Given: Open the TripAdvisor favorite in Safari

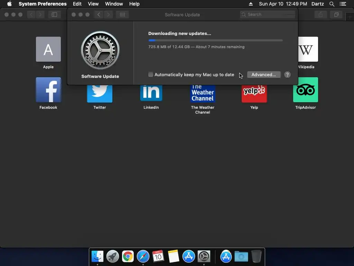Looking at the screenshot, I should (306, 90).
